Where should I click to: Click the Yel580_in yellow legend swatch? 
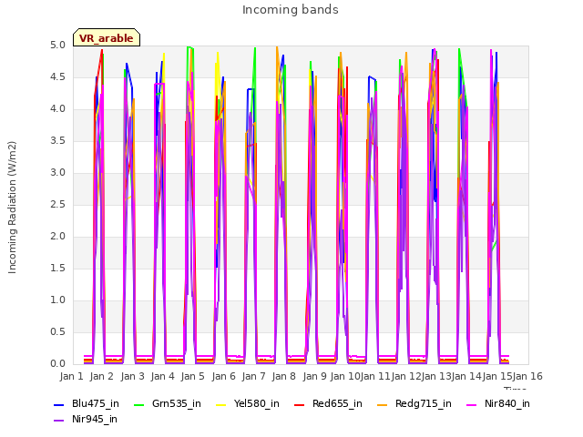pyautogui.click(x=220, y=404)
